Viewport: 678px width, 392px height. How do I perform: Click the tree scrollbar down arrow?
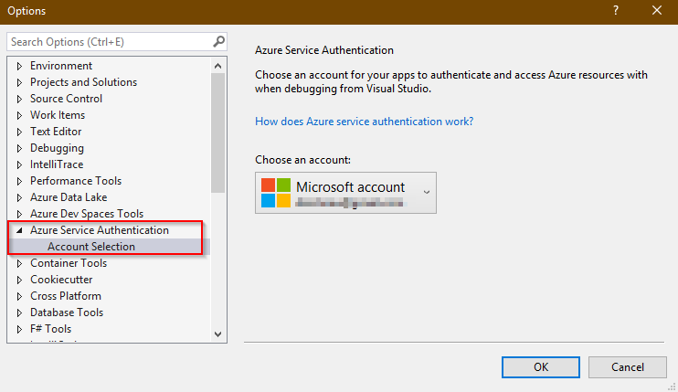(217, 334)
